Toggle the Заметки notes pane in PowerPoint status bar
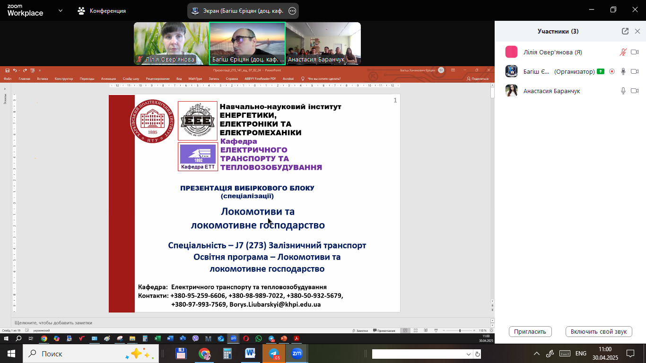Image resolution: width=646 pixels, height=363 pixels. pos(360,330)
